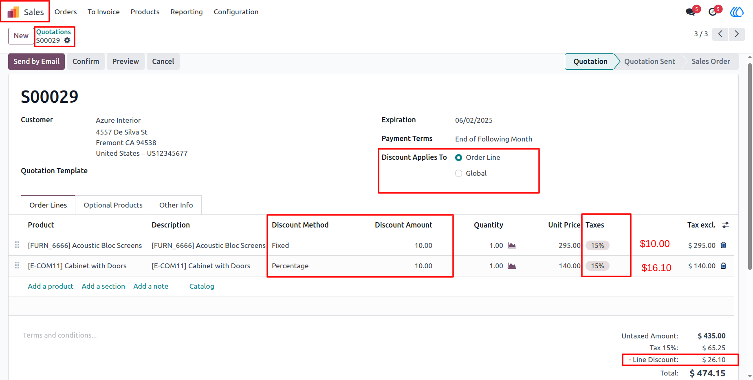753x380 pixels.
Task: Cancel the quotation
Action: [x=163, y=62]
